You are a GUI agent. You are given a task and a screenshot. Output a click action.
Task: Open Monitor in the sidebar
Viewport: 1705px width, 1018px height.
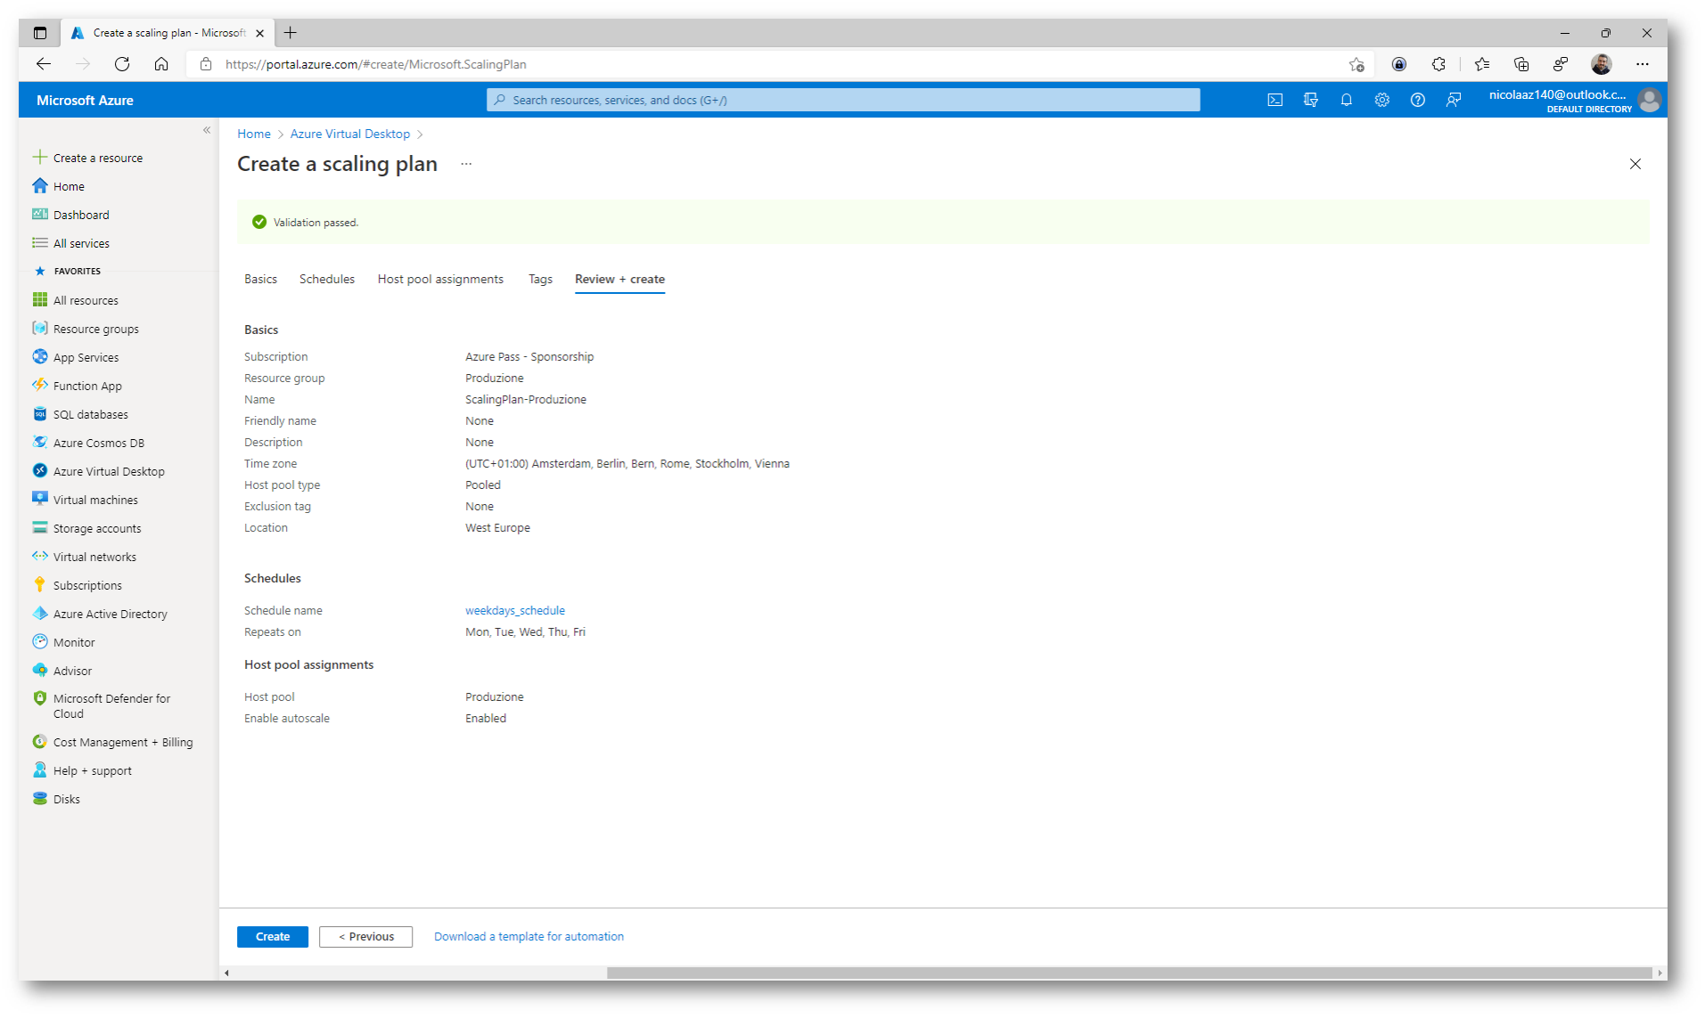click(64, 642)
